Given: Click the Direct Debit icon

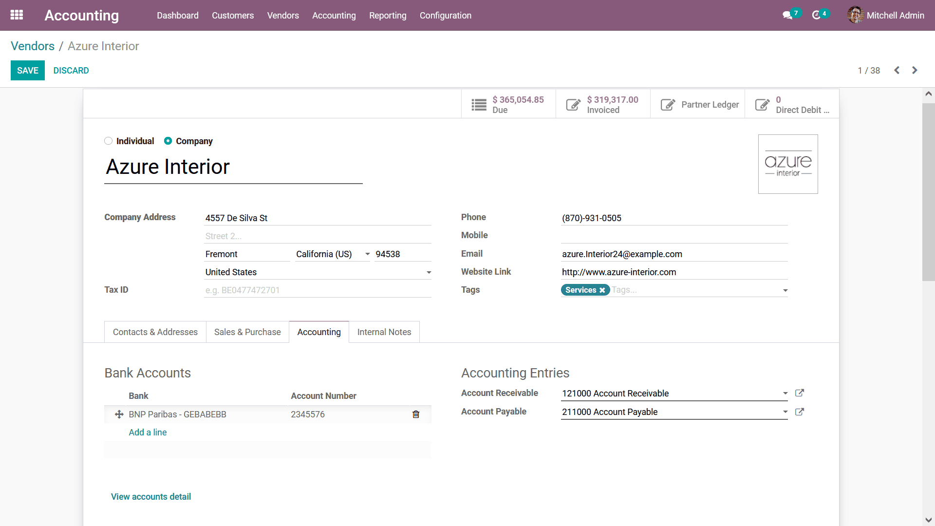Looking at the screenshot, I should (x=762, y=105).
